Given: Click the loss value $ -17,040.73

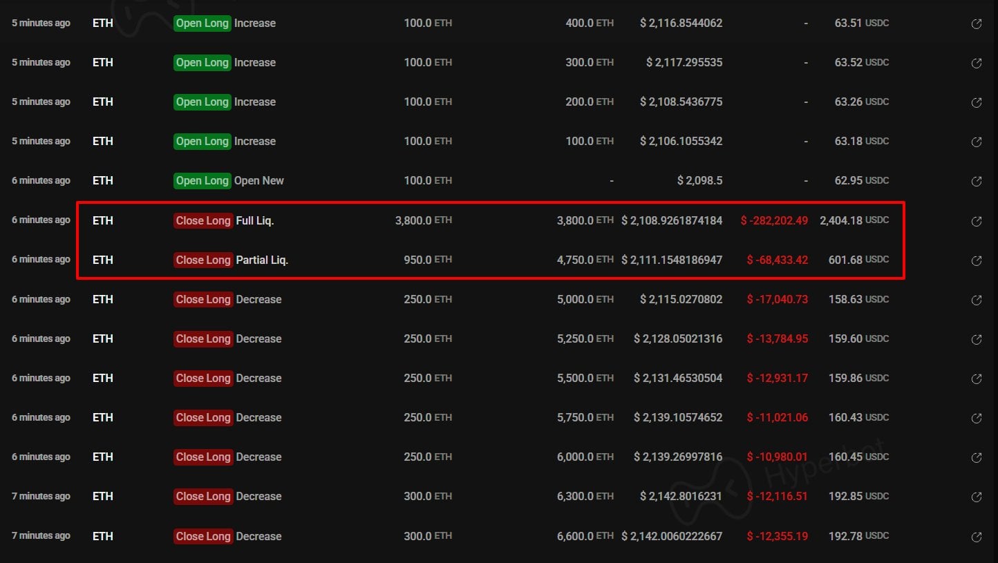Looking at the screenshot, I should (x=778, y=299).
